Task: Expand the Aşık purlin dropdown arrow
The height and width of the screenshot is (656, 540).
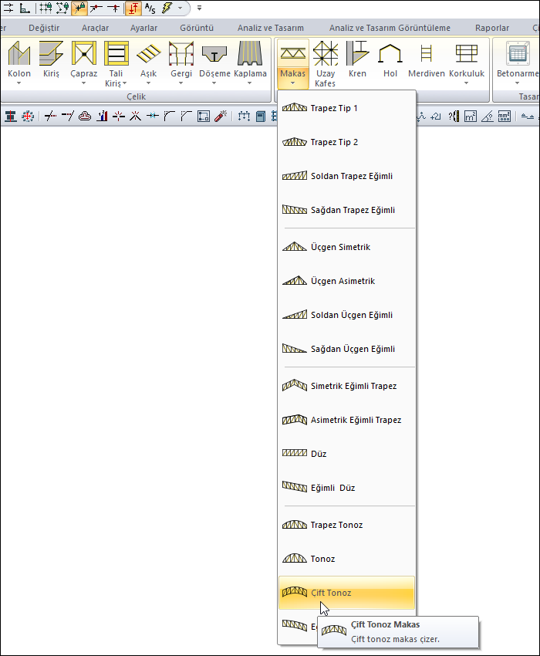Action: (148, 83)
